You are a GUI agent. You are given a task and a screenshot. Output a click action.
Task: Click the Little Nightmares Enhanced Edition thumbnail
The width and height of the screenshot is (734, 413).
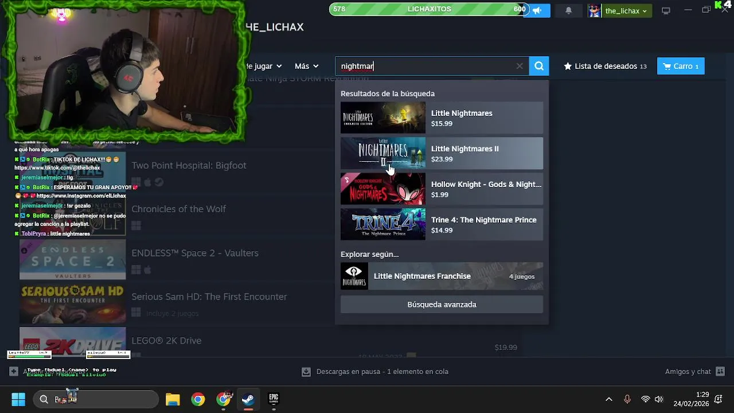(383, 118)
